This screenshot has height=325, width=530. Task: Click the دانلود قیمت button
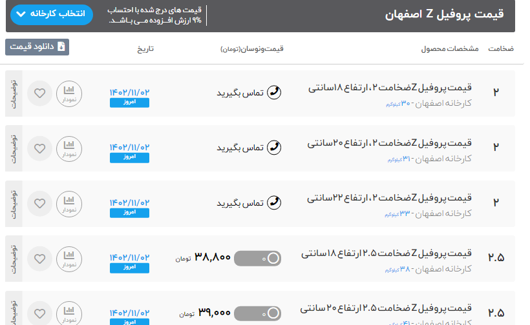tap(37, 46)
